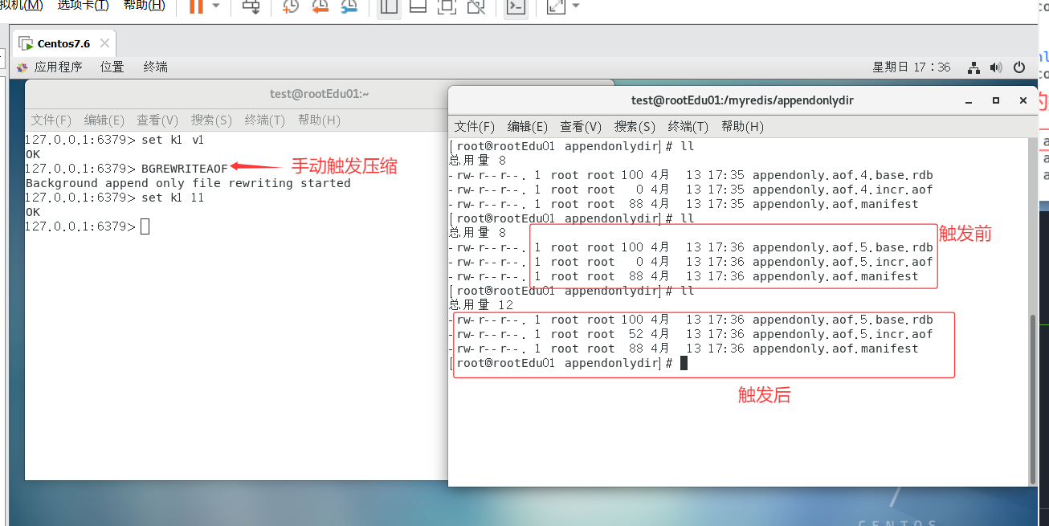Click the console view terminal icon

click(516, 6)
